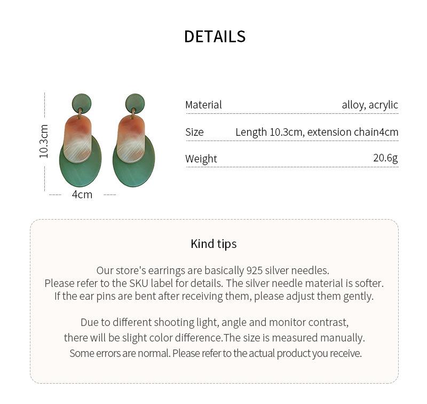Click the 10.3cm height label
The width and height of the screenshot is (427, 404).
pyautogui.click(x=44, y=141)
